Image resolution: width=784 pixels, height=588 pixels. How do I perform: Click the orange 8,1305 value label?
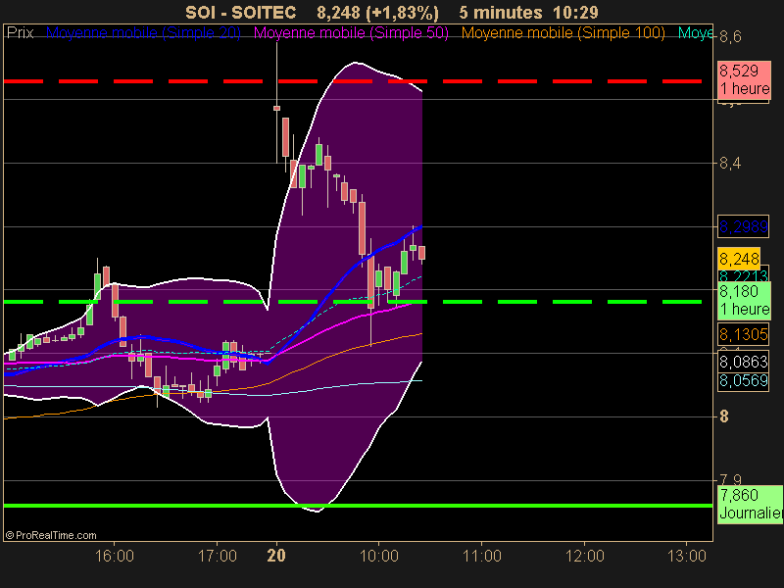coord(744,334)
